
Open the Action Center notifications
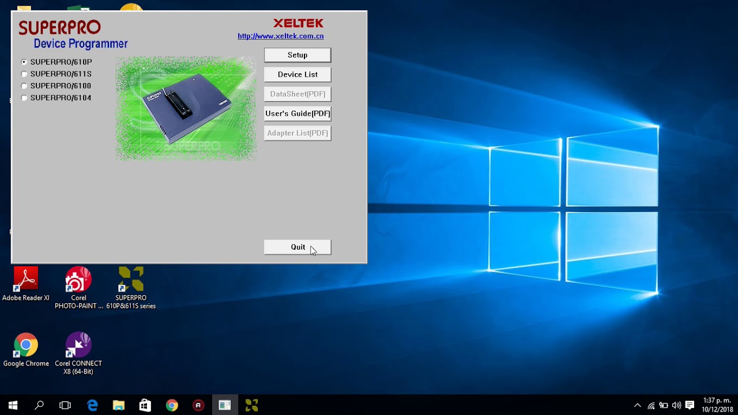690,405
